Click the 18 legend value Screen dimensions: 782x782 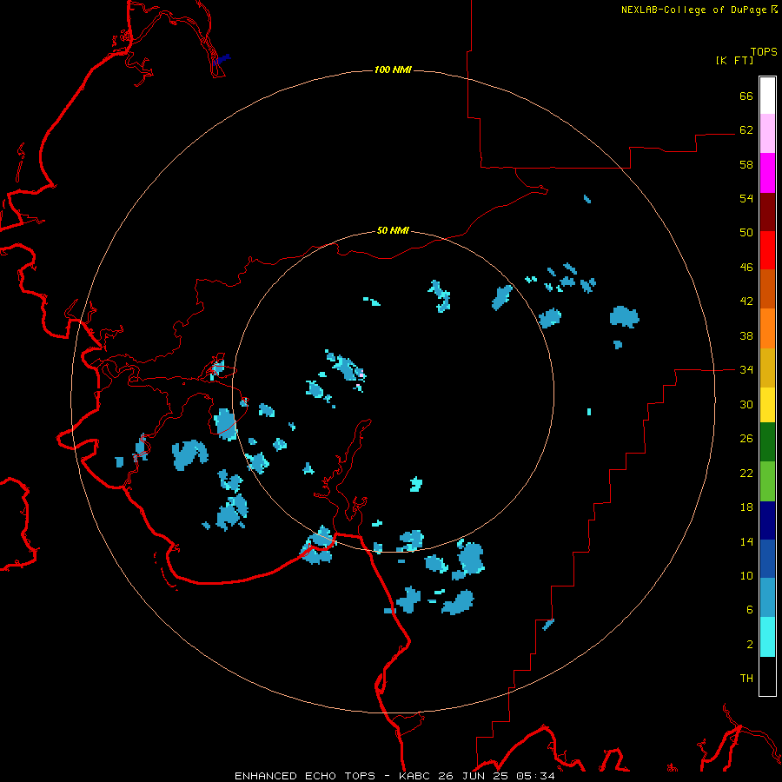point(746,507)
